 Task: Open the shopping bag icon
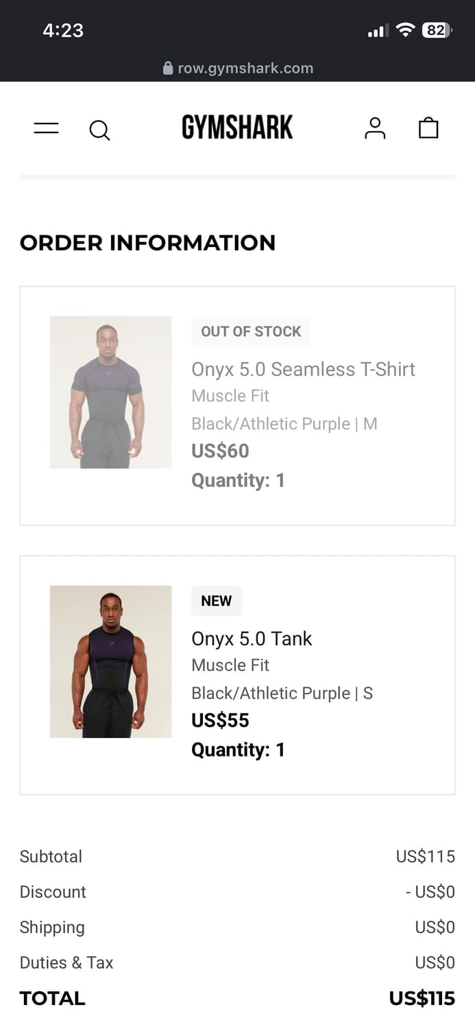coord(428,128)
